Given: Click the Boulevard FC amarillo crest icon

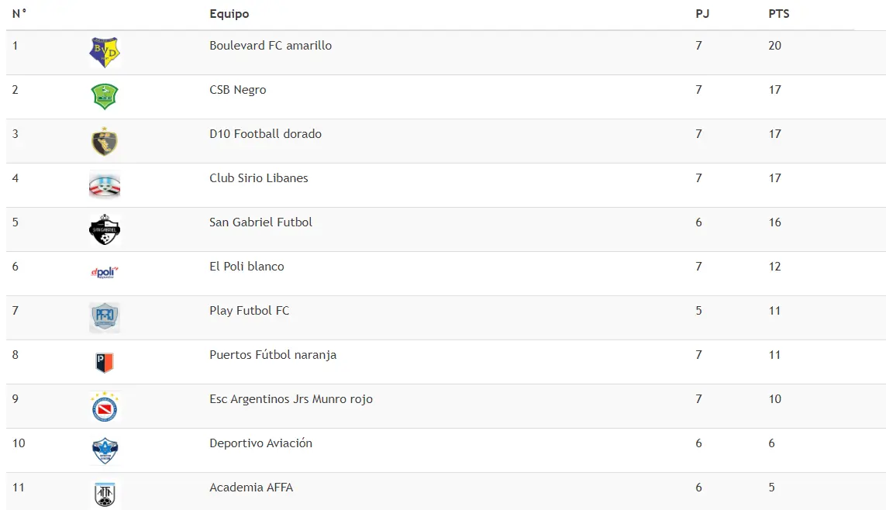Looking at the screenshot, I should (x=105, y=53).
